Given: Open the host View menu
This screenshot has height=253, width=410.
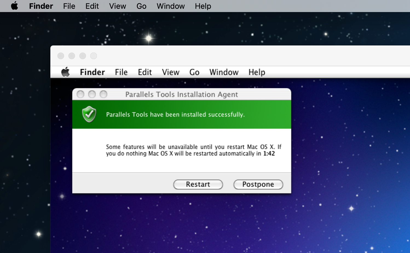Looking at the screenshot, I should tap(117, 6).
